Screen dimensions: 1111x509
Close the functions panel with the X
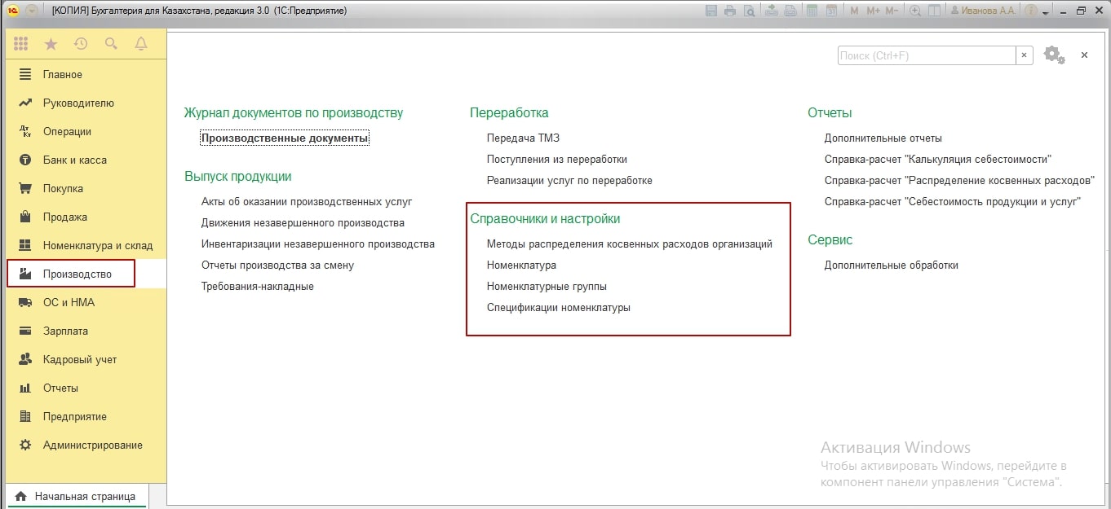click(x=1084, y=55)
